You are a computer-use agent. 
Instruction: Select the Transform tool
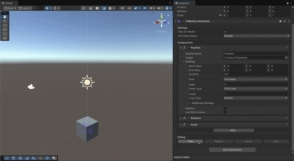[5, 38]
